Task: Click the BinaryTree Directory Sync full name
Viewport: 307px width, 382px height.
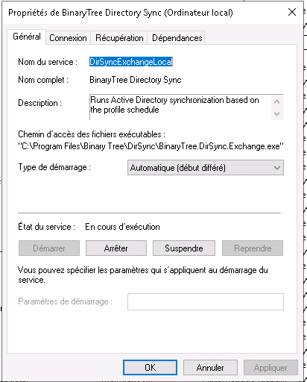Action: pyautogui.click(x=136, y=80)
